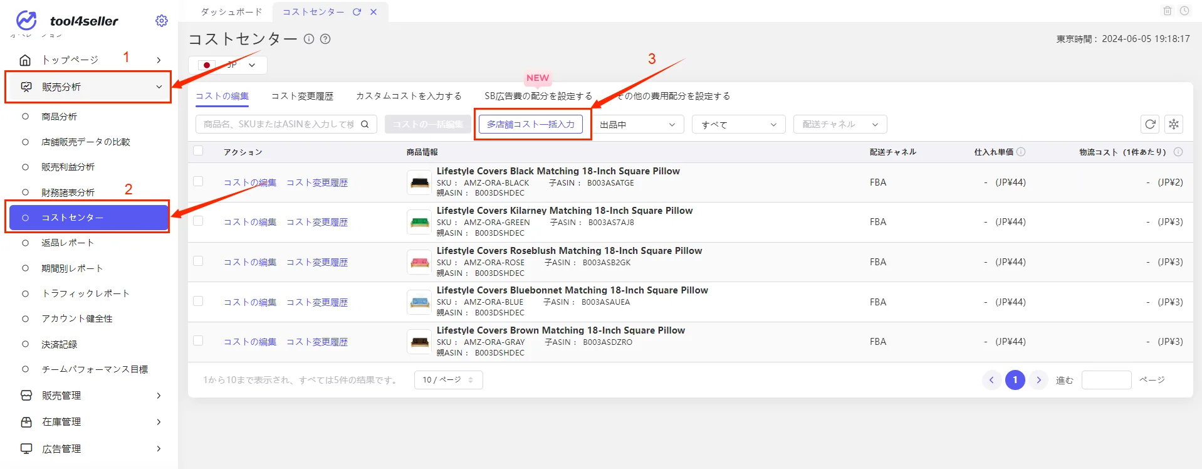The image size is (1202, 469).
Task: Click info icon next to 仕入れ単価
Action: [1021, 152]
